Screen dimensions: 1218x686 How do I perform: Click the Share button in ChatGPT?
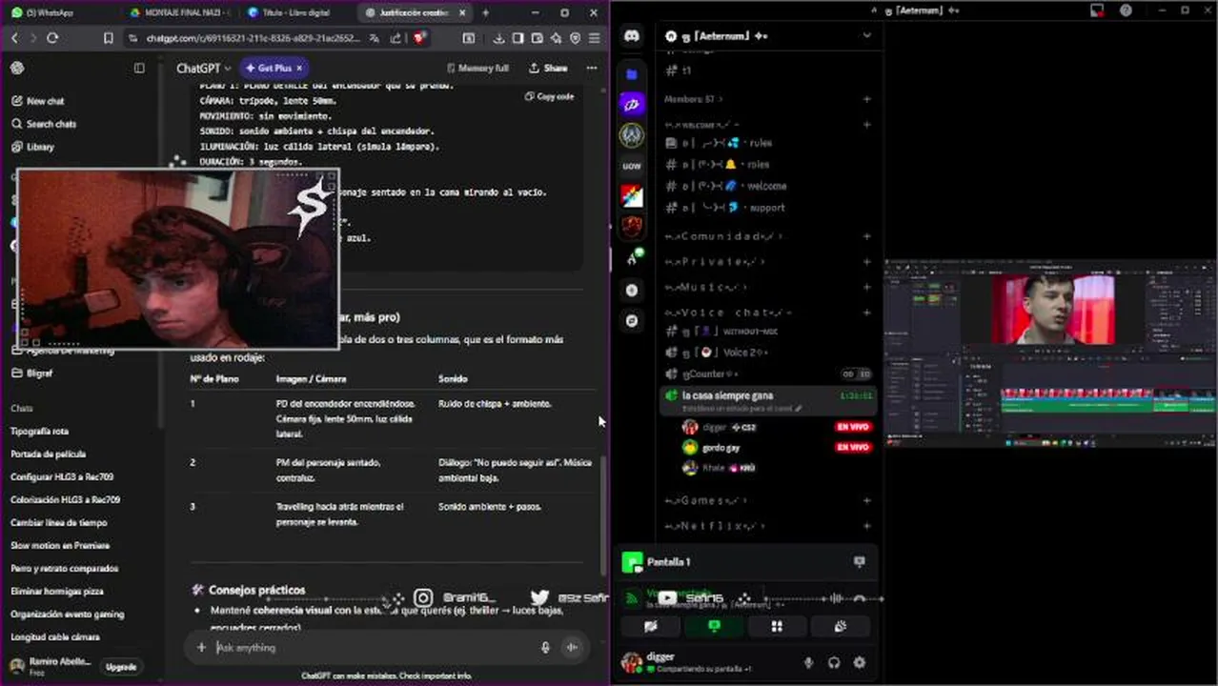tap(548, 69)
